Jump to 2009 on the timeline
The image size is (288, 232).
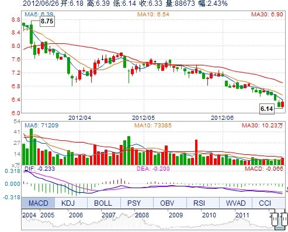click(176, 215)
